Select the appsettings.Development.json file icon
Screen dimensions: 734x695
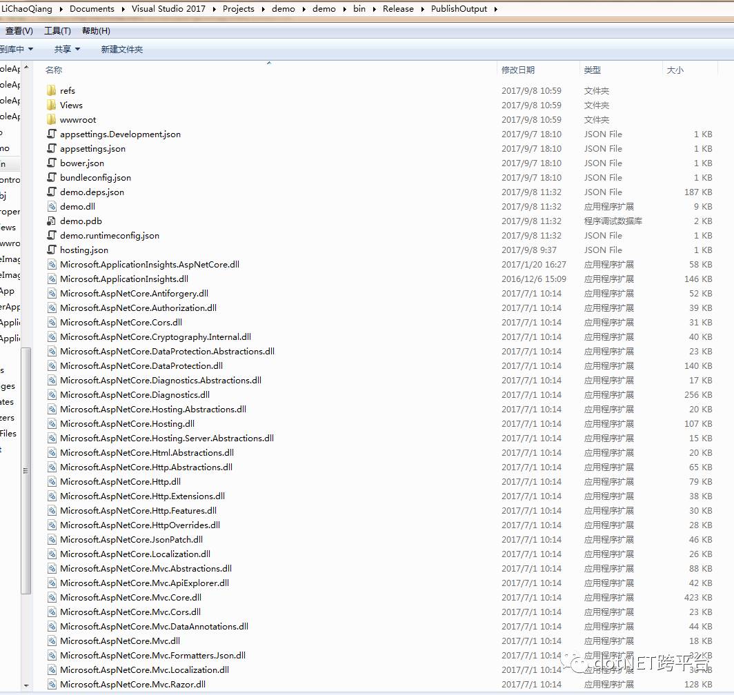(x=50, y=134)
